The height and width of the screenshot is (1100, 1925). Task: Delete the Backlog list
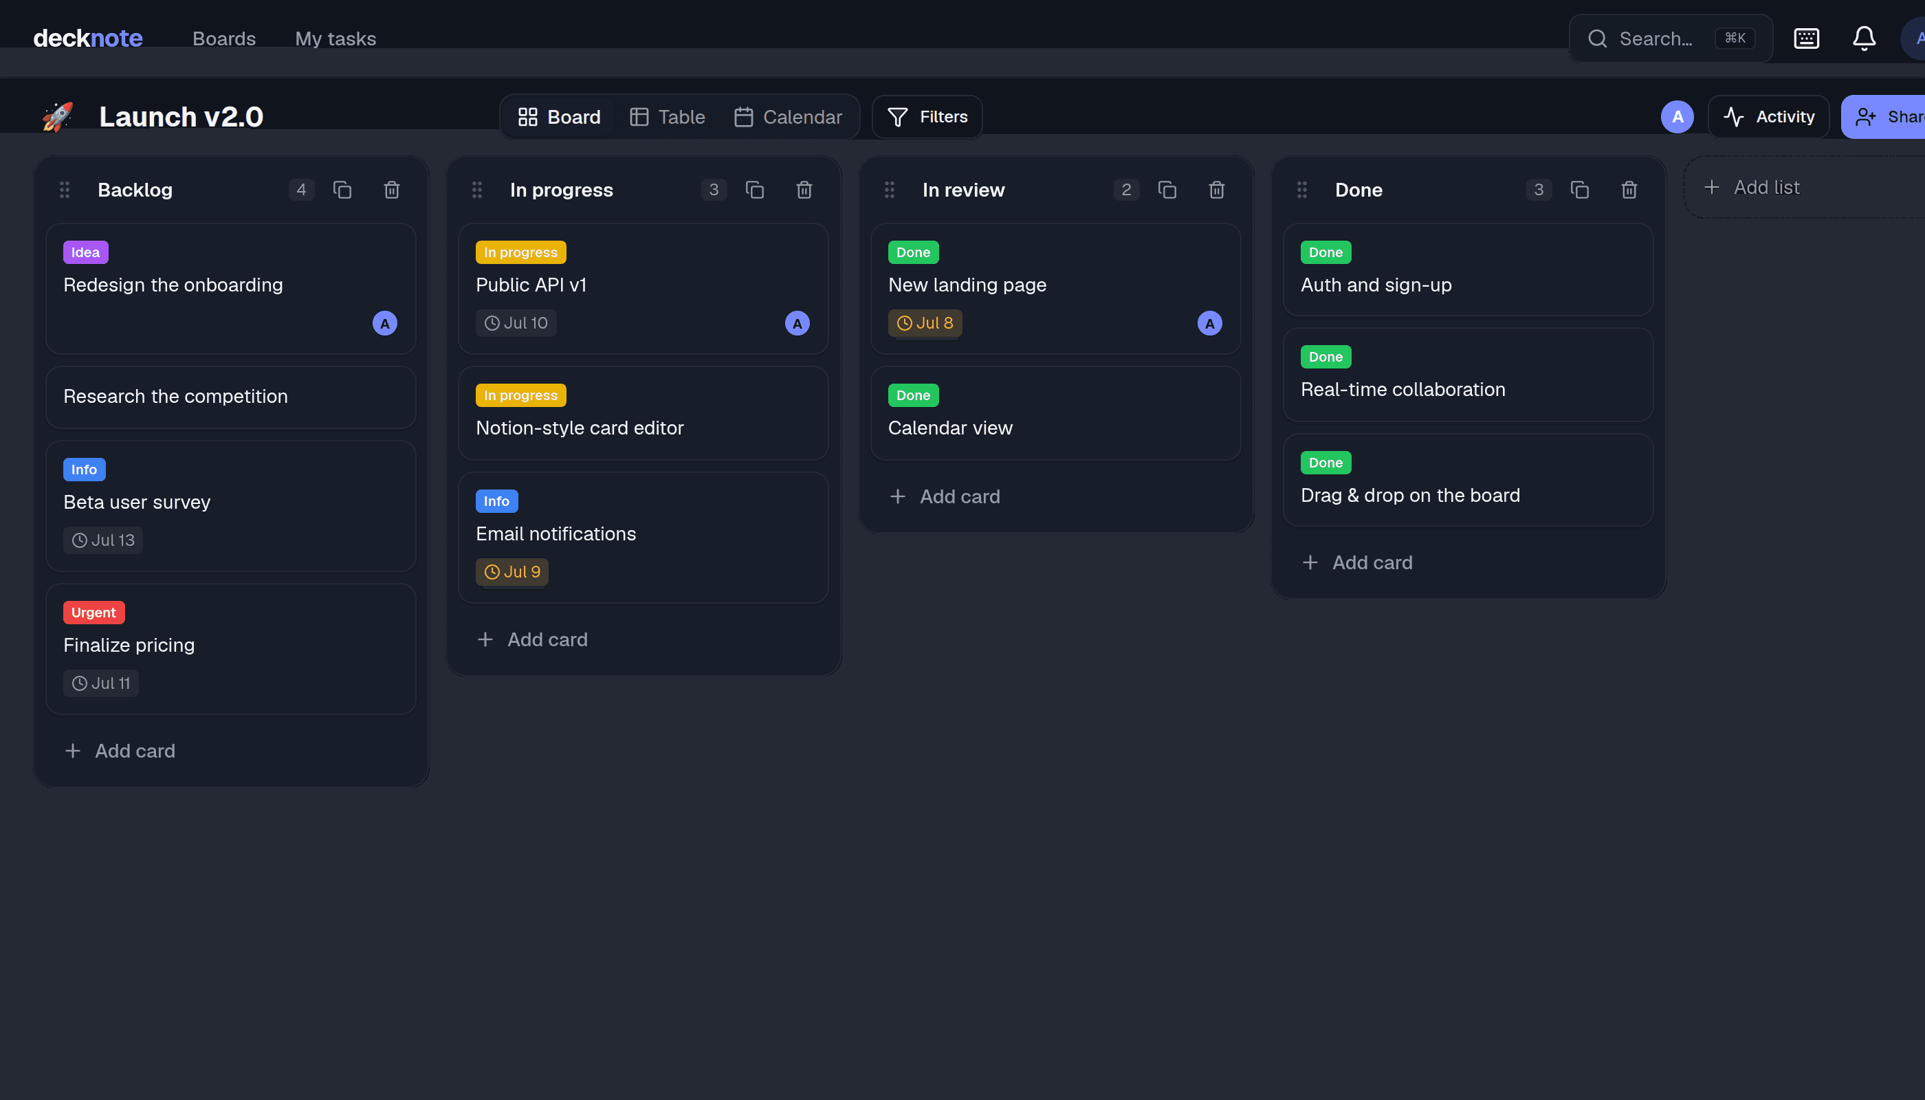pyautogui.click(x=391, y=190)
